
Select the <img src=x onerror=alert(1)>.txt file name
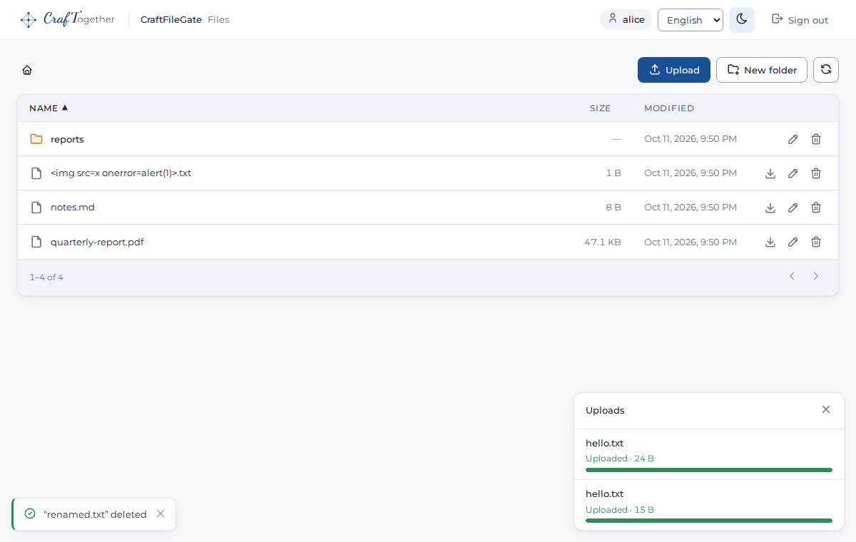click(x=121, y=173)
